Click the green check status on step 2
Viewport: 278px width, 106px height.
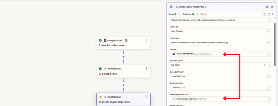click(x=100, y=69)
